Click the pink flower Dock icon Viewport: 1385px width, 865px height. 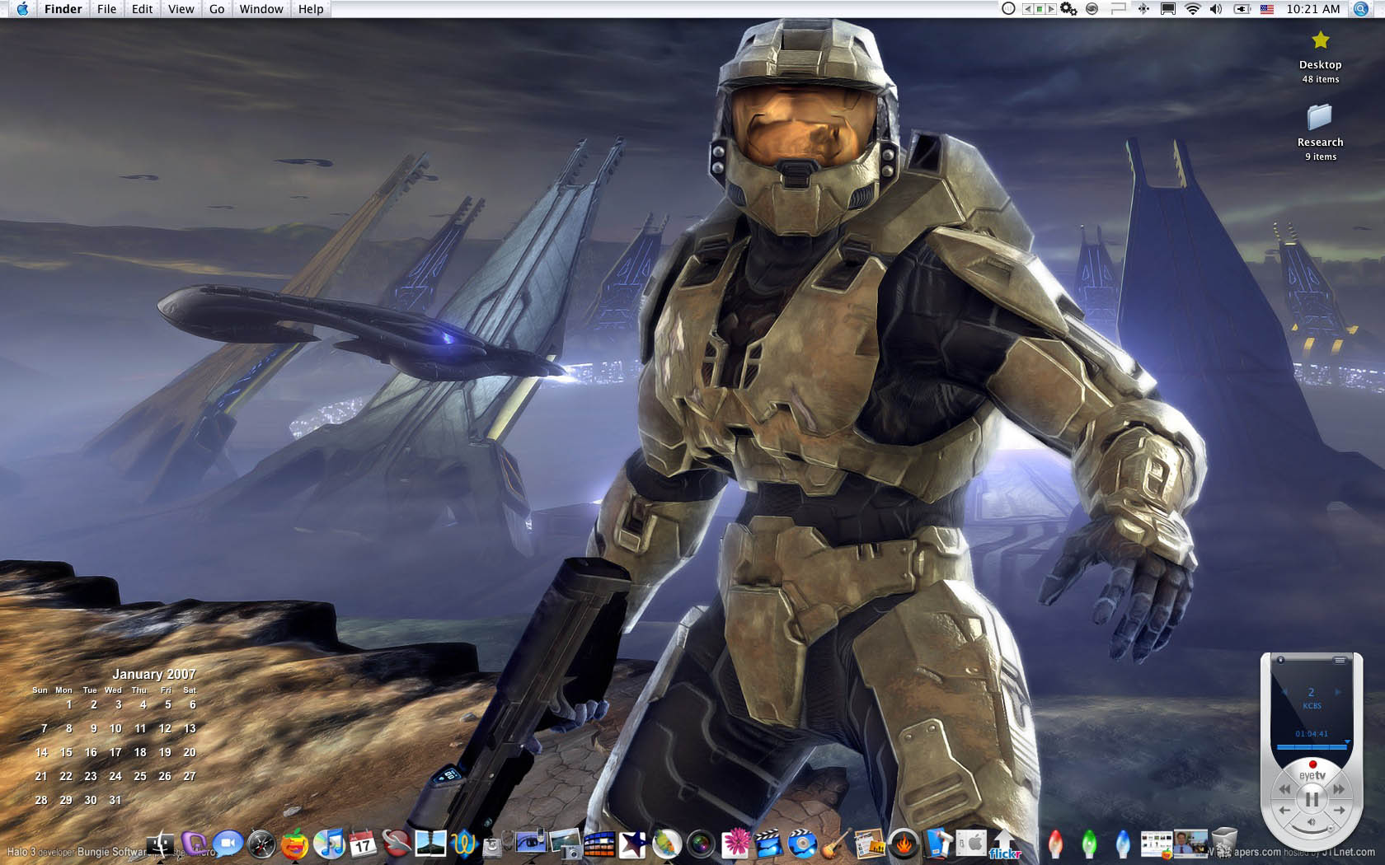tap(736, 844)
